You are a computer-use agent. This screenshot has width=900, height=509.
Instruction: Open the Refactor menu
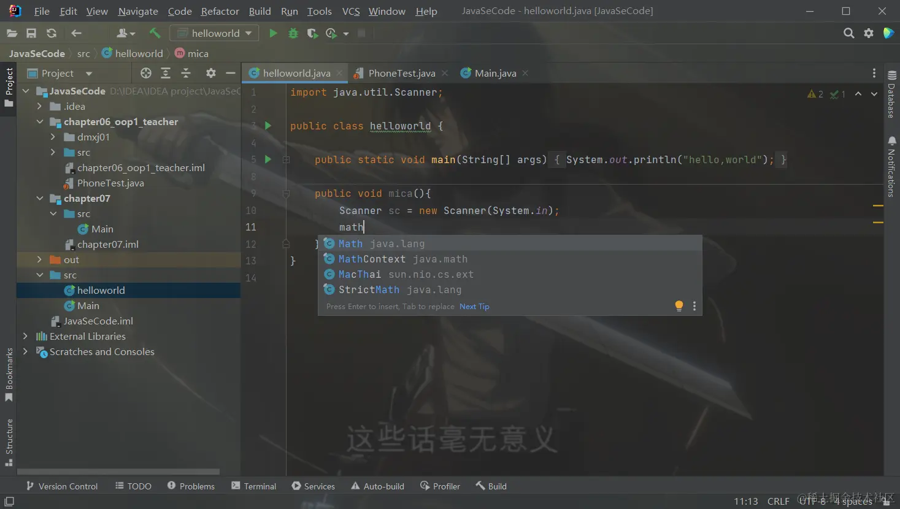coord(220,11)
